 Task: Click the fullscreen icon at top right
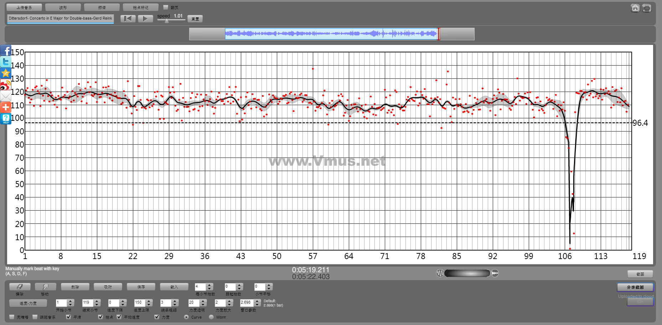tap(647, 8)
